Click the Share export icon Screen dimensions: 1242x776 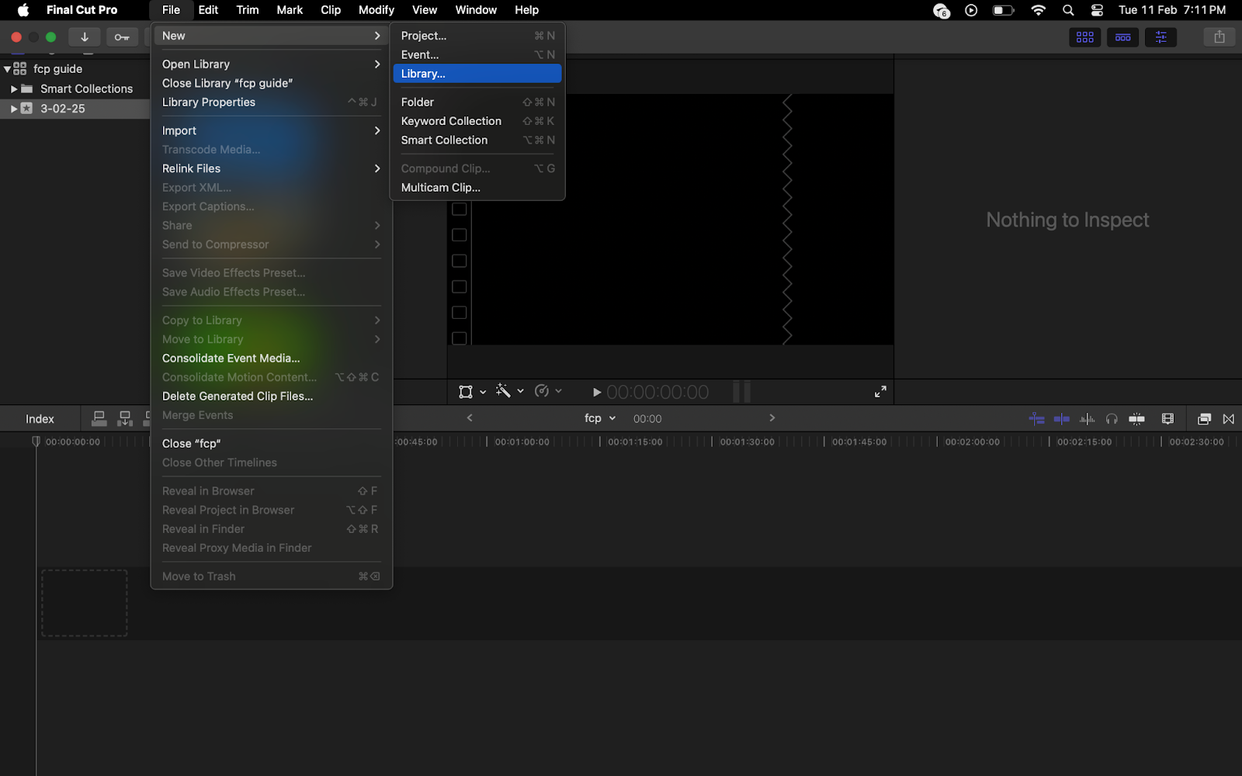(1219, 37)
